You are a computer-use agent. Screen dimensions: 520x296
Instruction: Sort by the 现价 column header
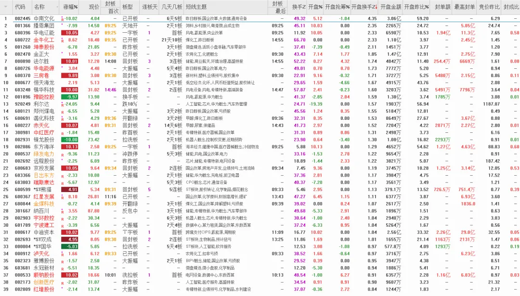tap(94, 7)
